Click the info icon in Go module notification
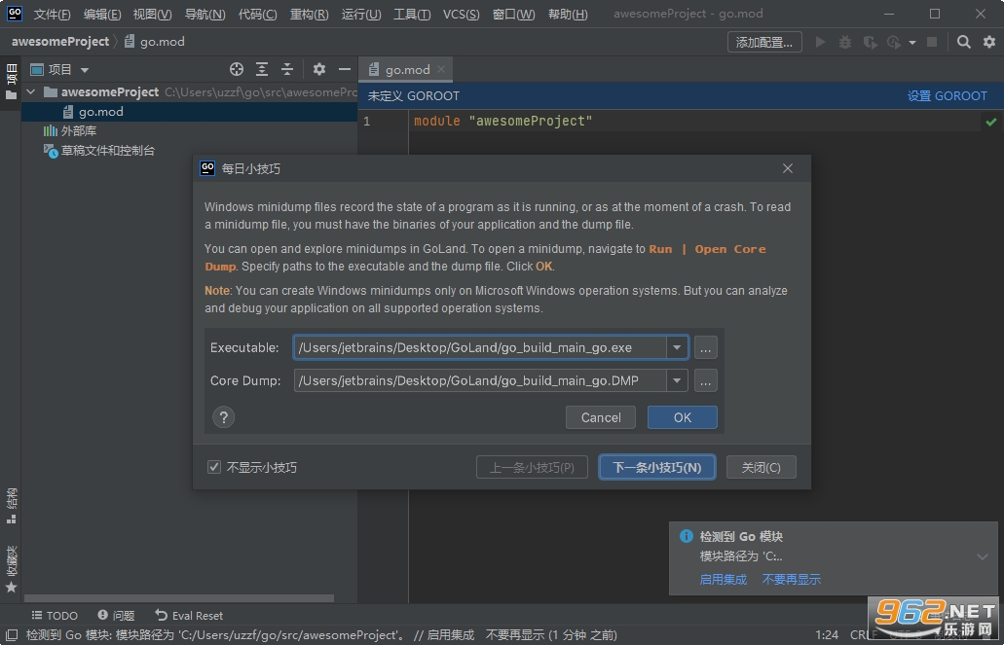 click(x=686, y=536)
